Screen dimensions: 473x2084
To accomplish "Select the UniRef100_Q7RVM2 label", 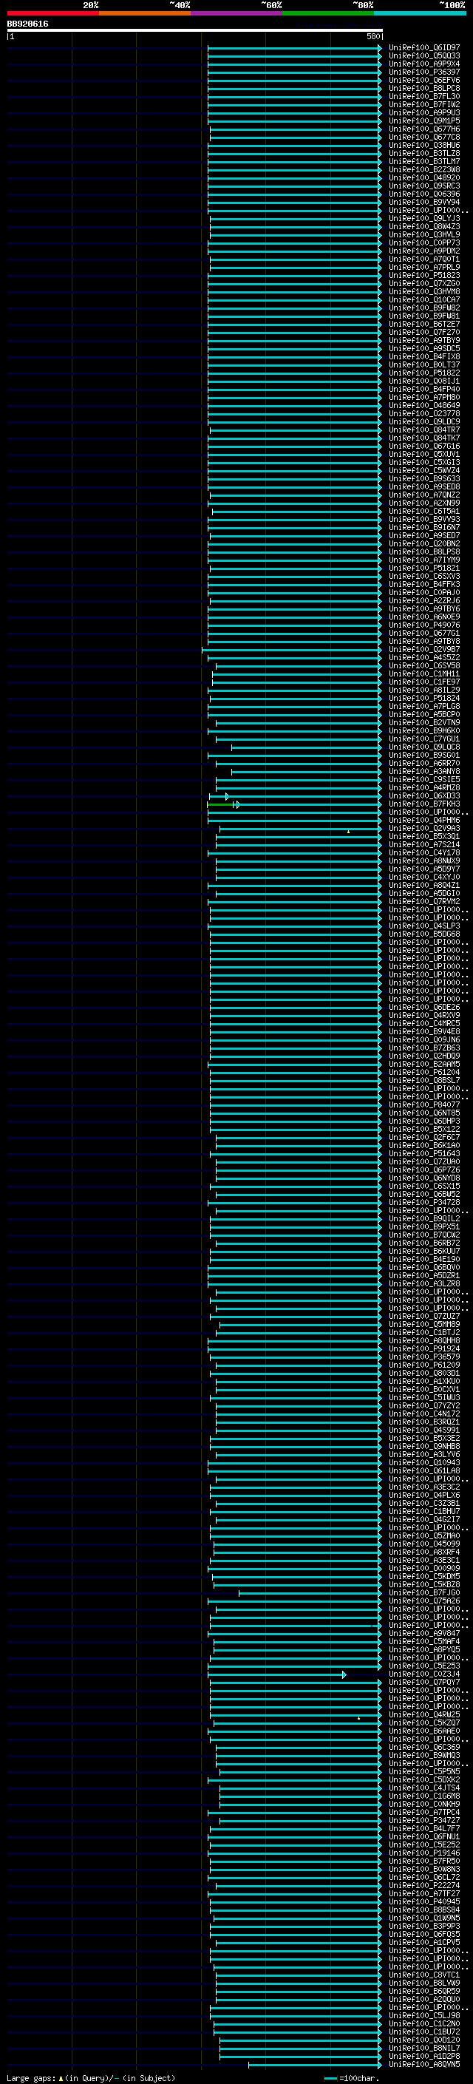I will click(424, 901).
